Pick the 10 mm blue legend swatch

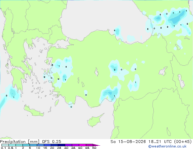click(x=40, y=145)
